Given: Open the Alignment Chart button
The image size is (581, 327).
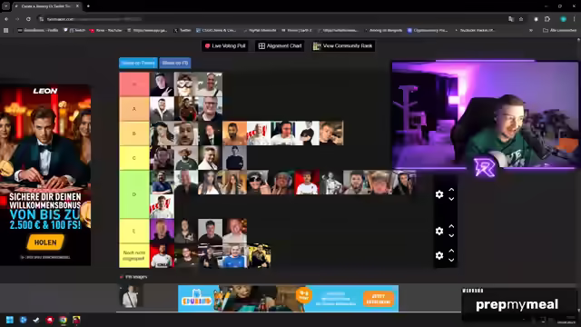Looking at the screenshot, I should point(281,46).
